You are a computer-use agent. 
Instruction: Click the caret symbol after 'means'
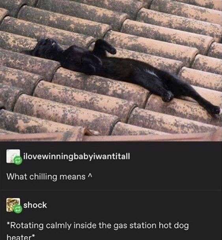pos(90,176)
